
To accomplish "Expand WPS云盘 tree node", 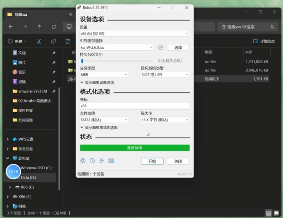I will pos(8,139).
